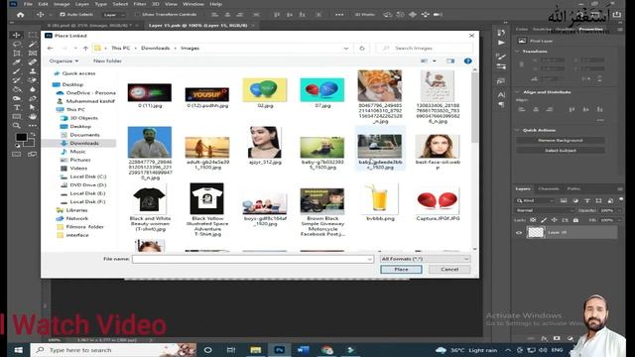635x357 pixels.
Task: Select the Move tool in Photoshop toolbar
Action: coord(17,36)
